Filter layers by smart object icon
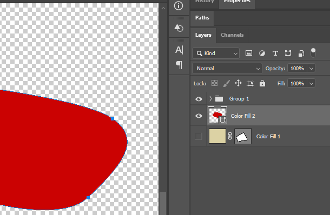 (x=301, y=53)
